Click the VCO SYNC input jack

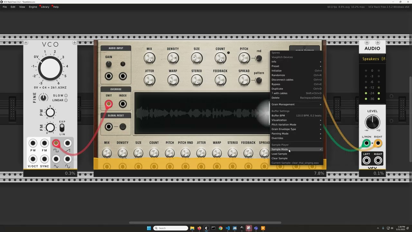click(44, 159)
